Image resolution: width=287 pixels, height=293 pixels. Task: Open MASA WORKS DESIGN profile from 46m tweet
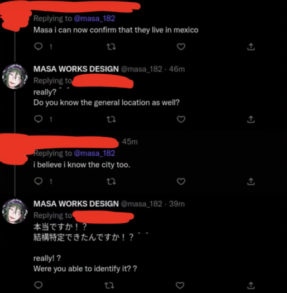[x=76, y=69]
